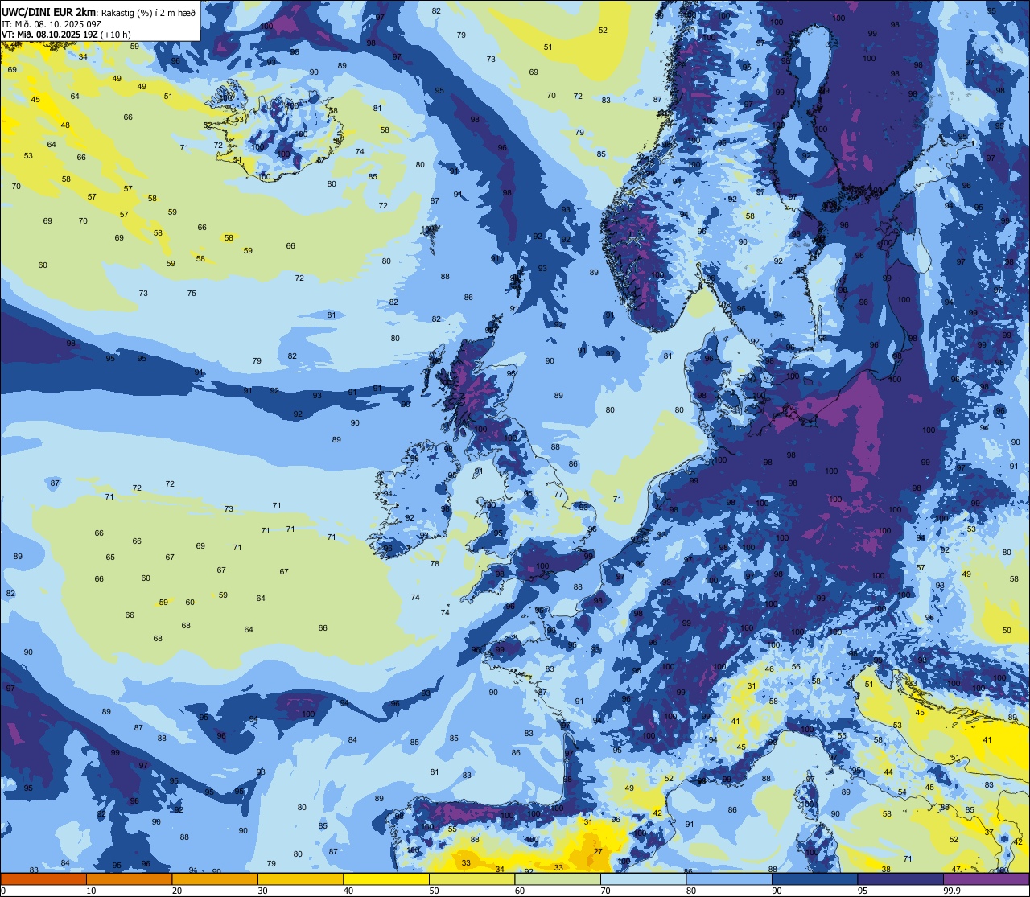This screenshot has width=1030, height=897.
Task: Click the humidity value '48' west of Iceland
Action: 65,125
